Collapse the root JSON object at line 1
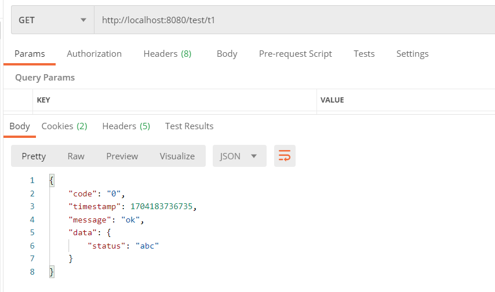495x292 pixels. (52, 181)
